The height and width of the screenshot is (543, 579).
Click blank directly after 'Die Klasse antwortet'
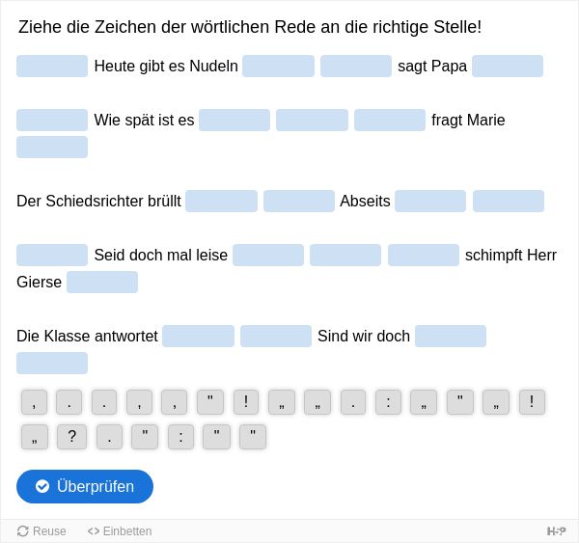click(198, 336)
